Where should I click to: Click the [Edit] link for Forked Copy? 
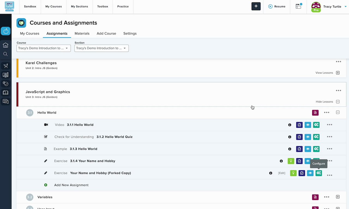pyautogui.click(x=282, y=173)
